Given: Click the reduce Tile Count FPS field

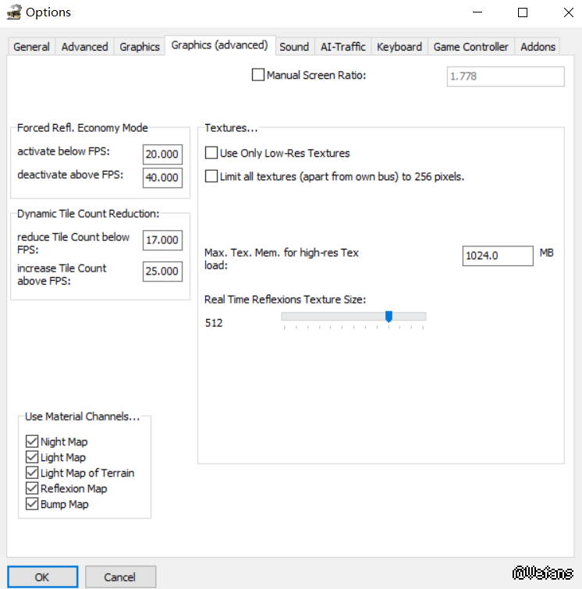Looking at the screenshot, I should pyautogui.click(x=162, y=240).
